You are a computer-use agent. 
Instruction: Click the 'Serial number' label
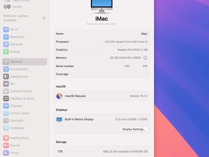click(65, 66)
